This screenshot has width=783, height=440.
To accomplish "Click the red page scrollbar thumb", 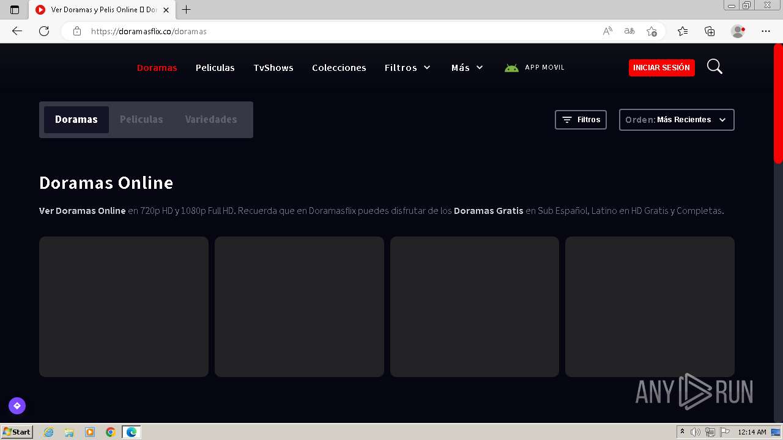I will pyautogui.click(x=778, y=104).
